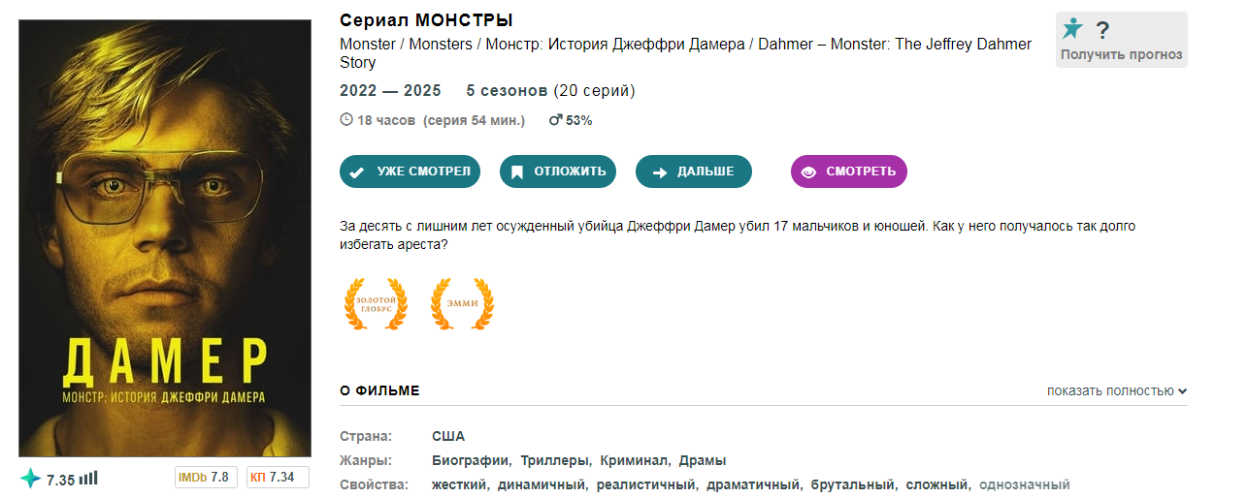
Task: Click the prediction person-star icon
Action: [1072, 29]
